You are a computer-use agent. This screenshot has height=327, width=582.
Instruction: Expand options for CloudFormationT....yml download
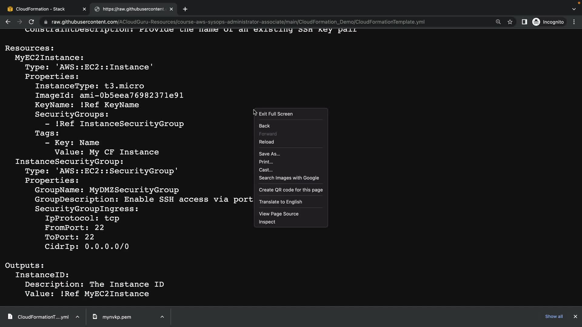[x=78, y=317]
